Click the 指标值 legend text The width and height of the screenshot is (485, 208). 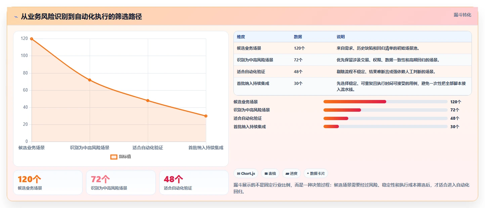pyautogui.click(x=125, y=157)
